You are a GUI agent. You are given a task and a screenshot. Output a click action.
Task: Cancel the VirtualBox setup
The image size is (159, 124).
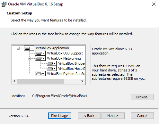142,116
